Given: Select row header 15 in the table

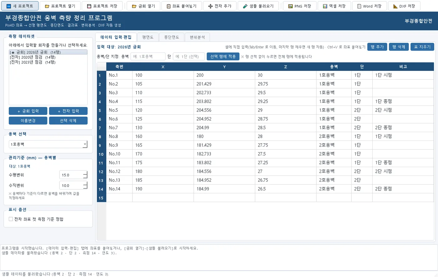Looking at the screenshot, I should (x=101, y=198).
